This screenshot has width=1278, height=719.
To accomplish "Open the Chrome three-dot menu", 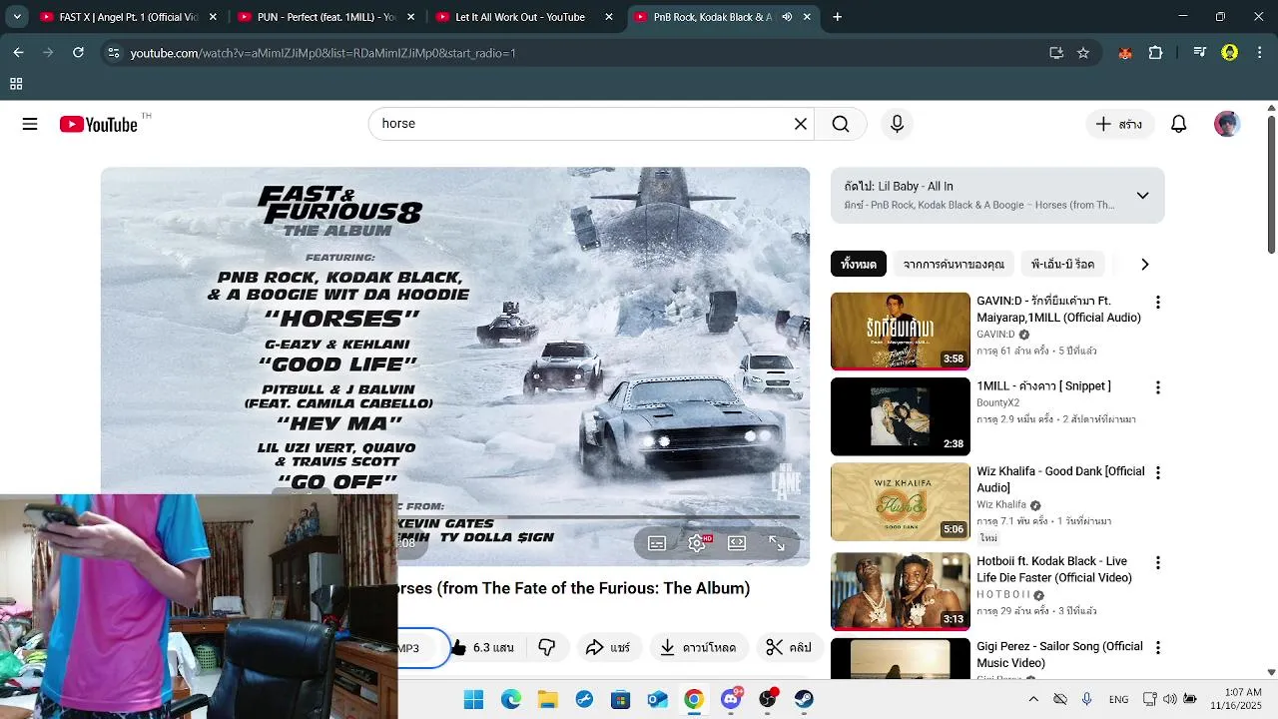I will point(1258,53).
